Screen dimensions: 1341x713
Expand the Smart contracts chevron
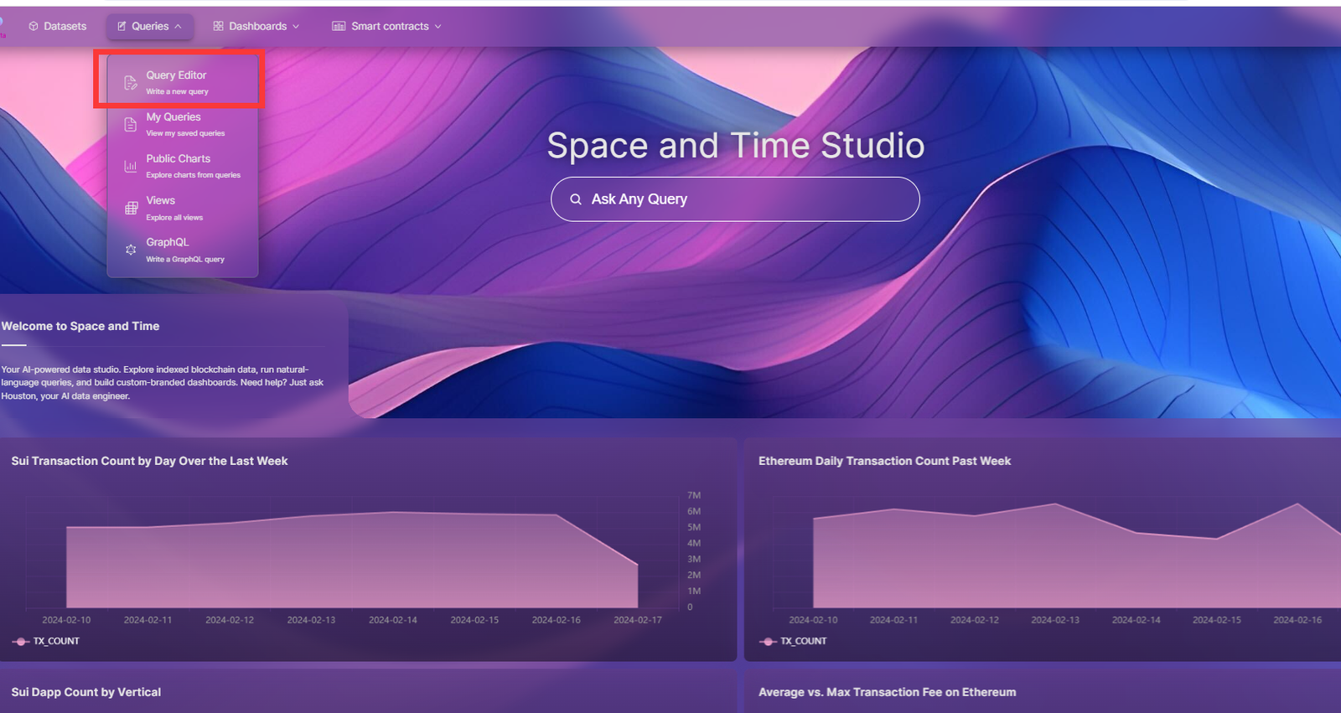[x=438, y=26]
